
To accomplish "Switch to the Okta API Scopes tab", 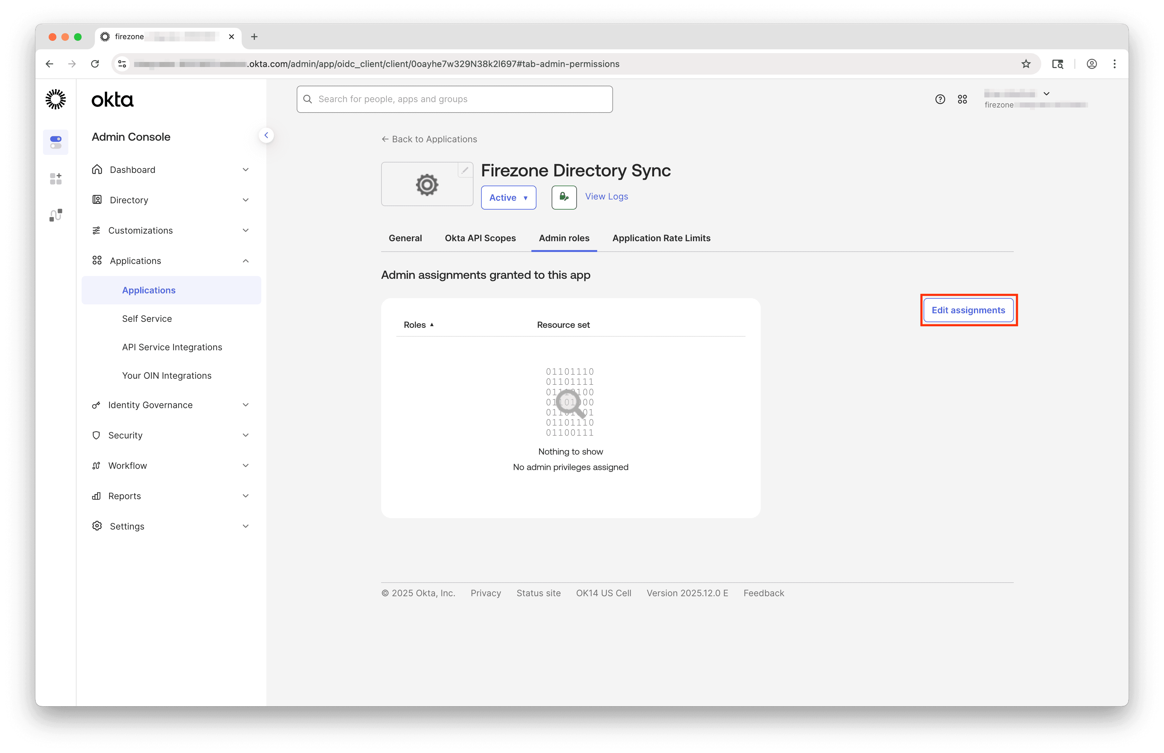I will click(x=480, y=238).
